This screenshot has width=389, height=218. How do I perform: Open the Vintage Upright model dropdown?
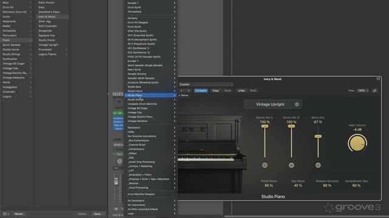click(x=273, y=104)
